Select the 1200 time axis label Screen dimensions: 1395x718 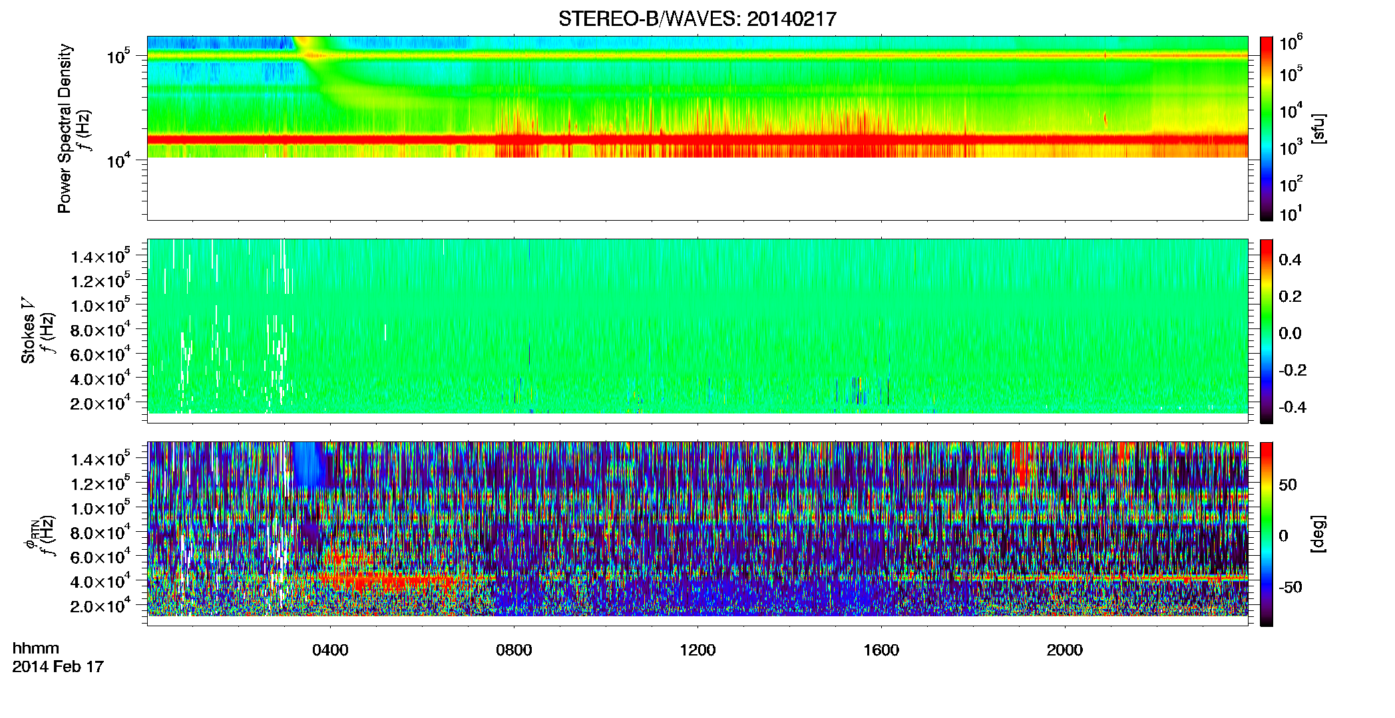click(x=697, y=650)
